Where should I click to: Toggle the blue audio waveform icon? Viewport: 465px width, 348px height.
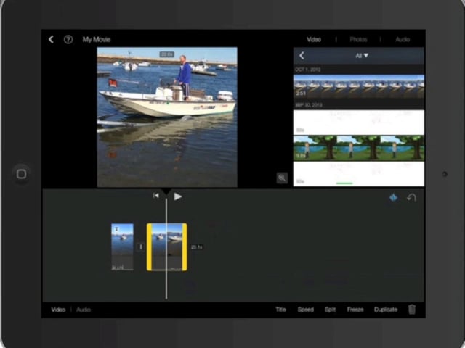[x=394, y=197]
